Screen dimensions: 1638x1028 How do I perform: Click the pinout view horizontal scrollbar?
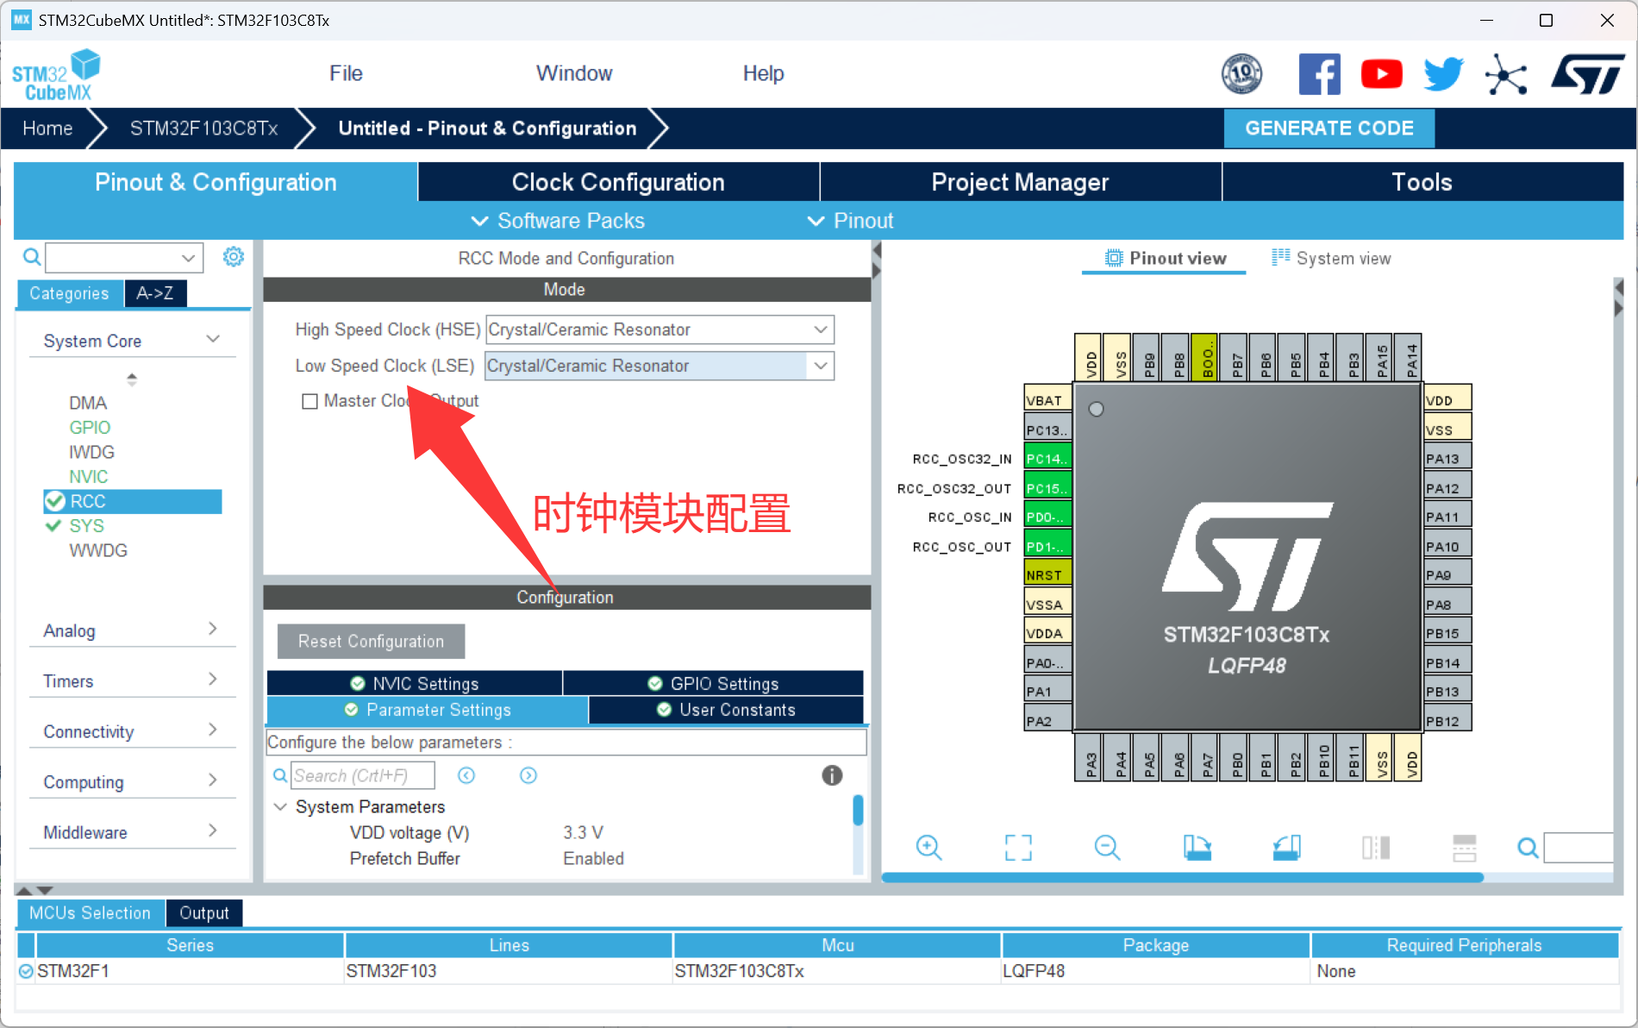point(1182,877)
